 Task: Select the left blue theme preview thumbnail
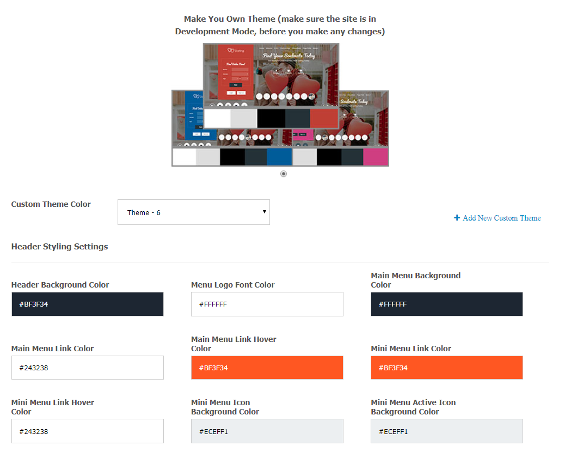click(187, 120)
